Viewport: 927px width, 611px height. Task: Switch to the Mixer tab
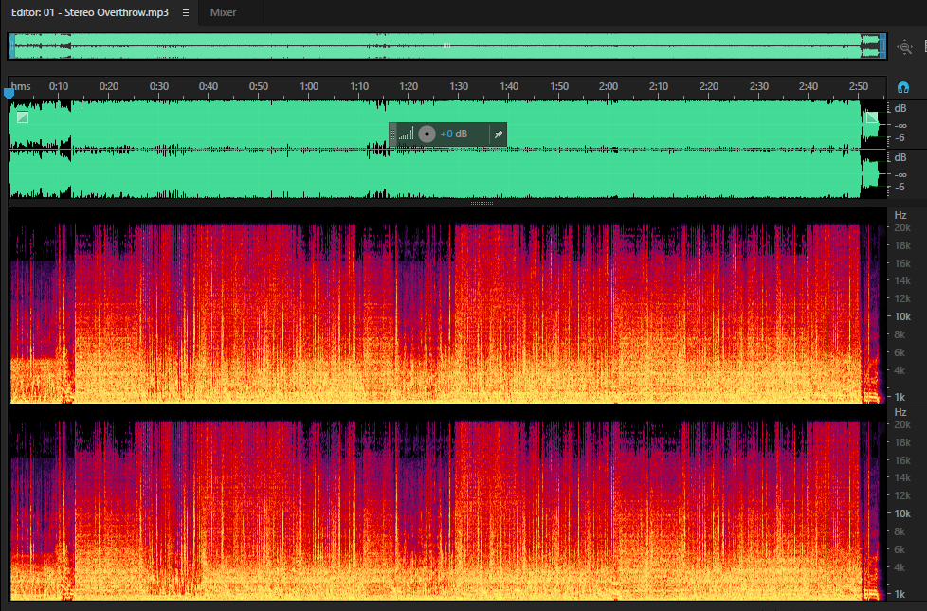223,12
